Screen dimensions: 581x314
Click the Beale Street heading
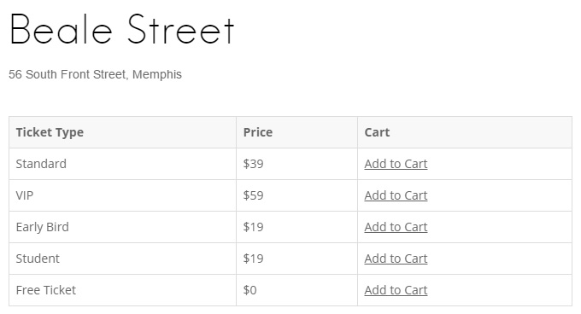[x=122, y=29]
